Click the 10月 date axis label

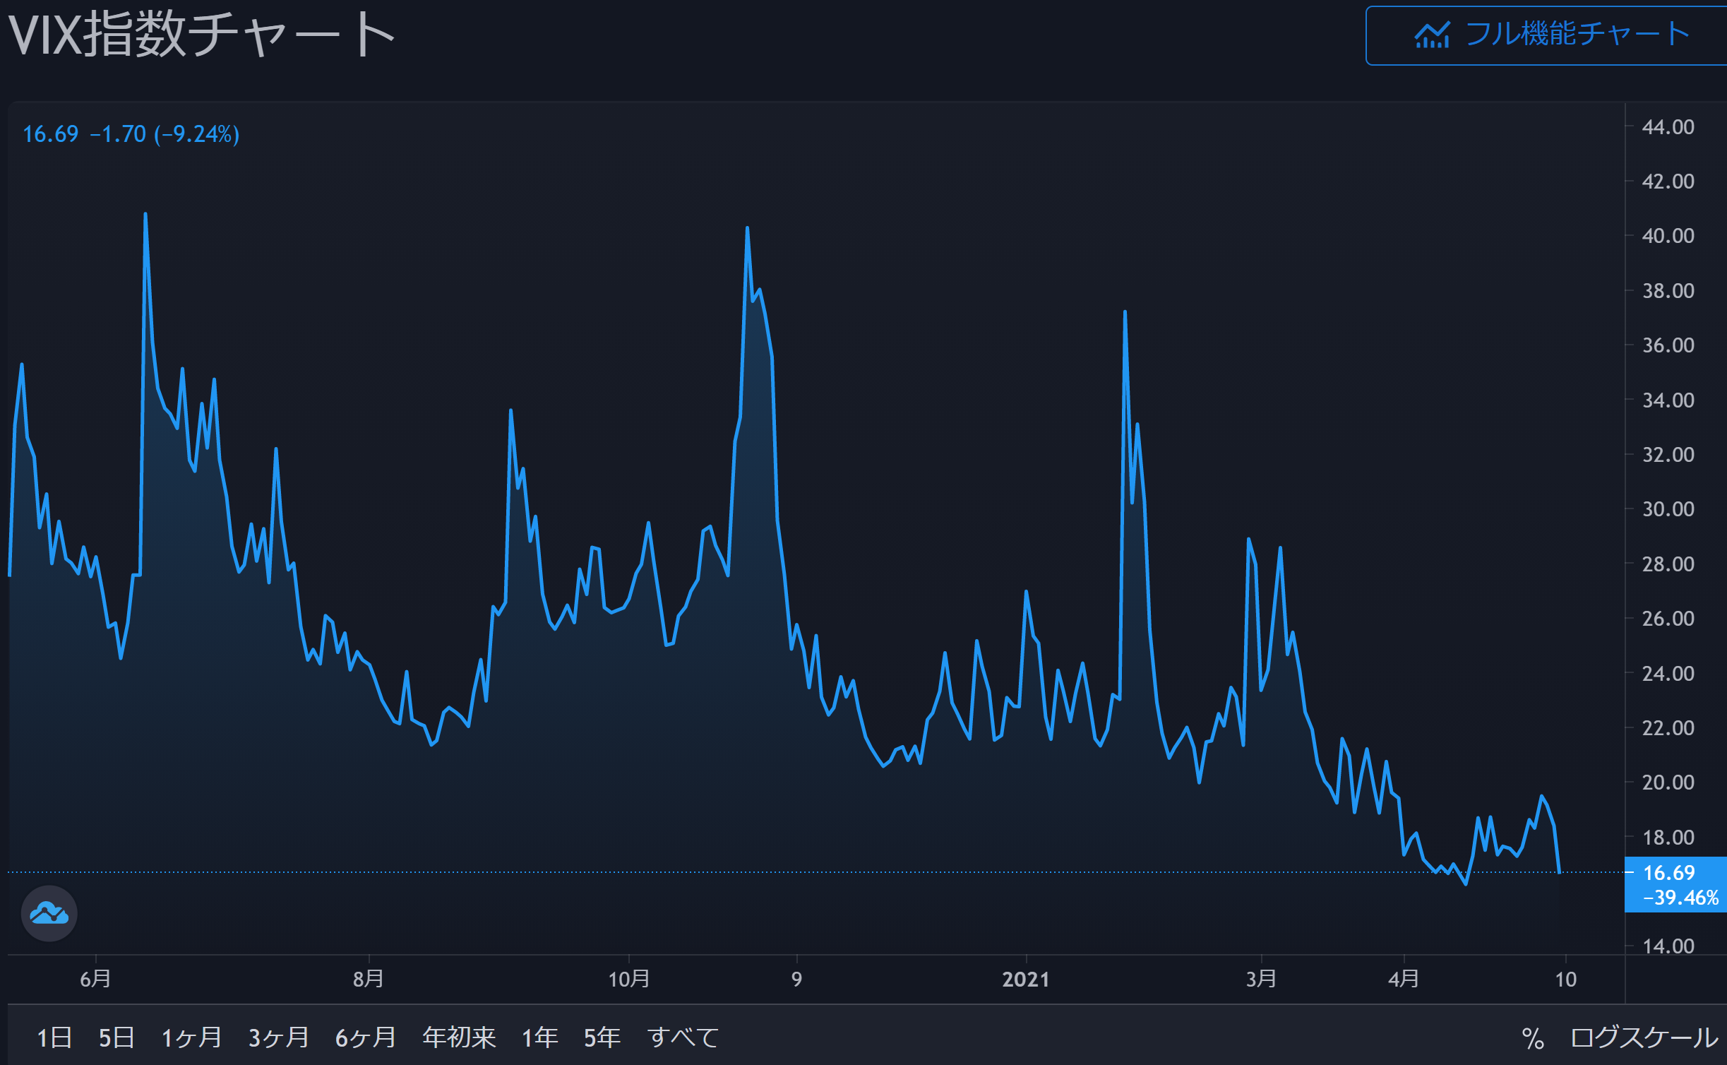tap(628, 980)
